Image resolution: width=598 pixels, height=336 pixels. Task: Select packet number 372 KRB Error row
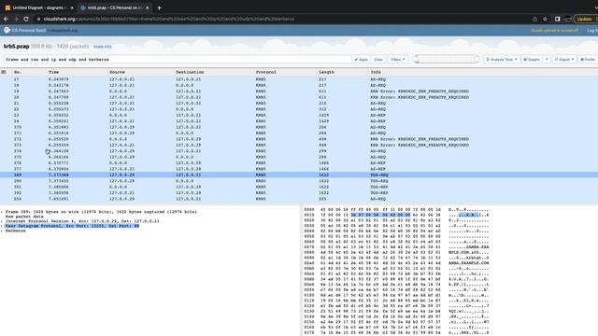click(x=299, y=139)
